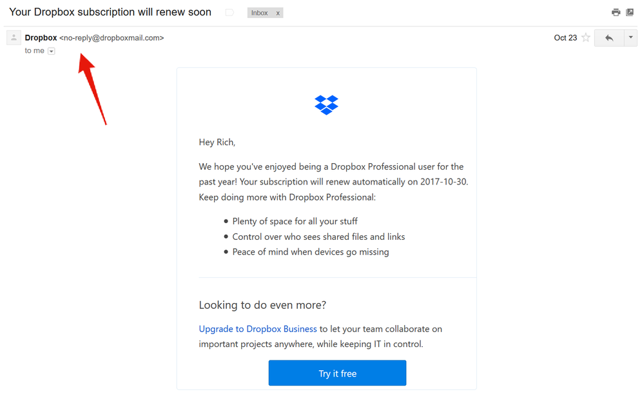Click the Inbox label tag
Screen dimensions: 644x414
coord(260,13)
